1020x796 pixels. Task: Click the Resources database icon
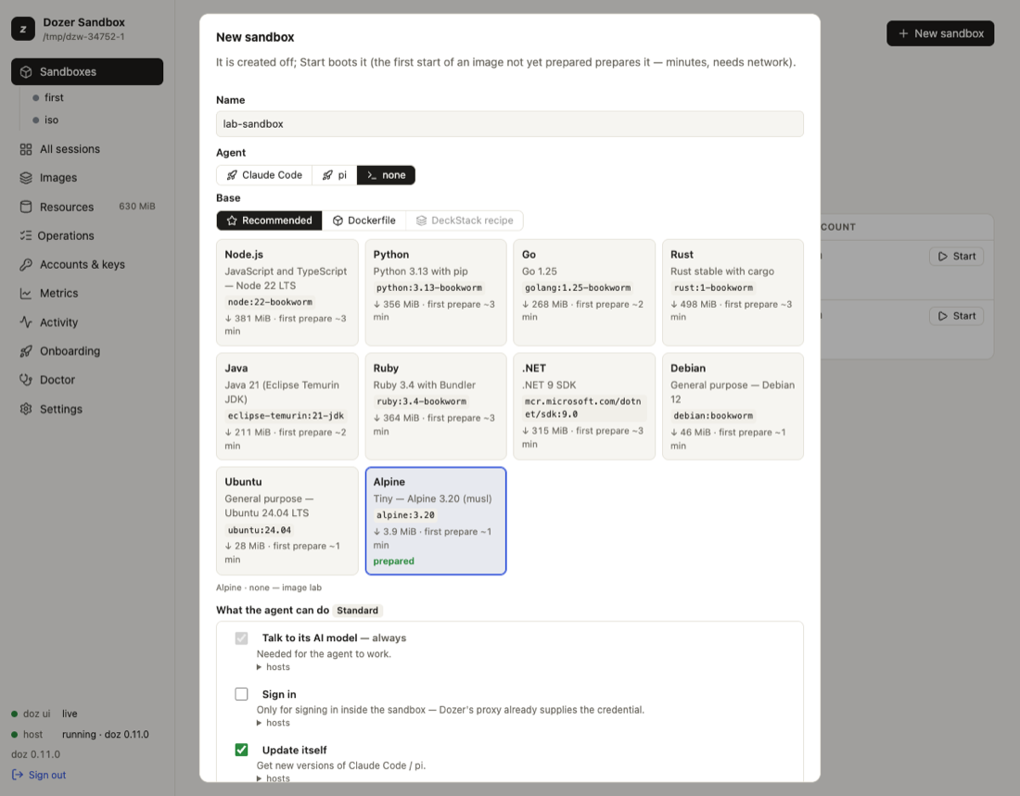coord(26,207)
